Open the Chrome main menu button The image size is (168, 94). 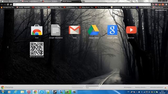[166, 4]
